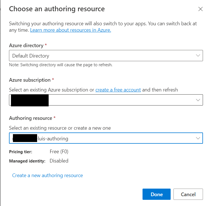The height and width of the screenshot is (206, 210).
Task: Click the 'Azure directory' field label
Action: click(26, 45)
